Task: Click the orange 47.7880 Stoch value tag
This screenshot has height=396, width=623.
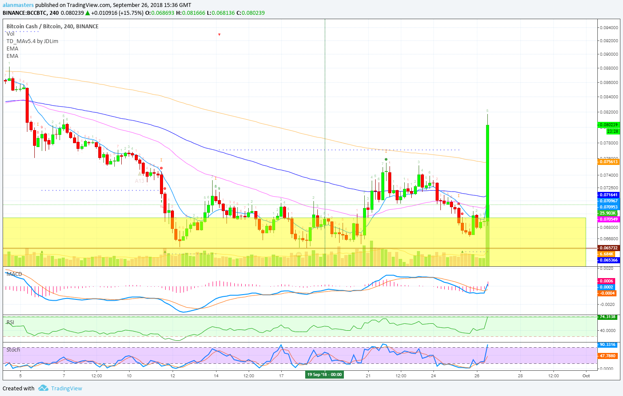Action: pos(607,356)
